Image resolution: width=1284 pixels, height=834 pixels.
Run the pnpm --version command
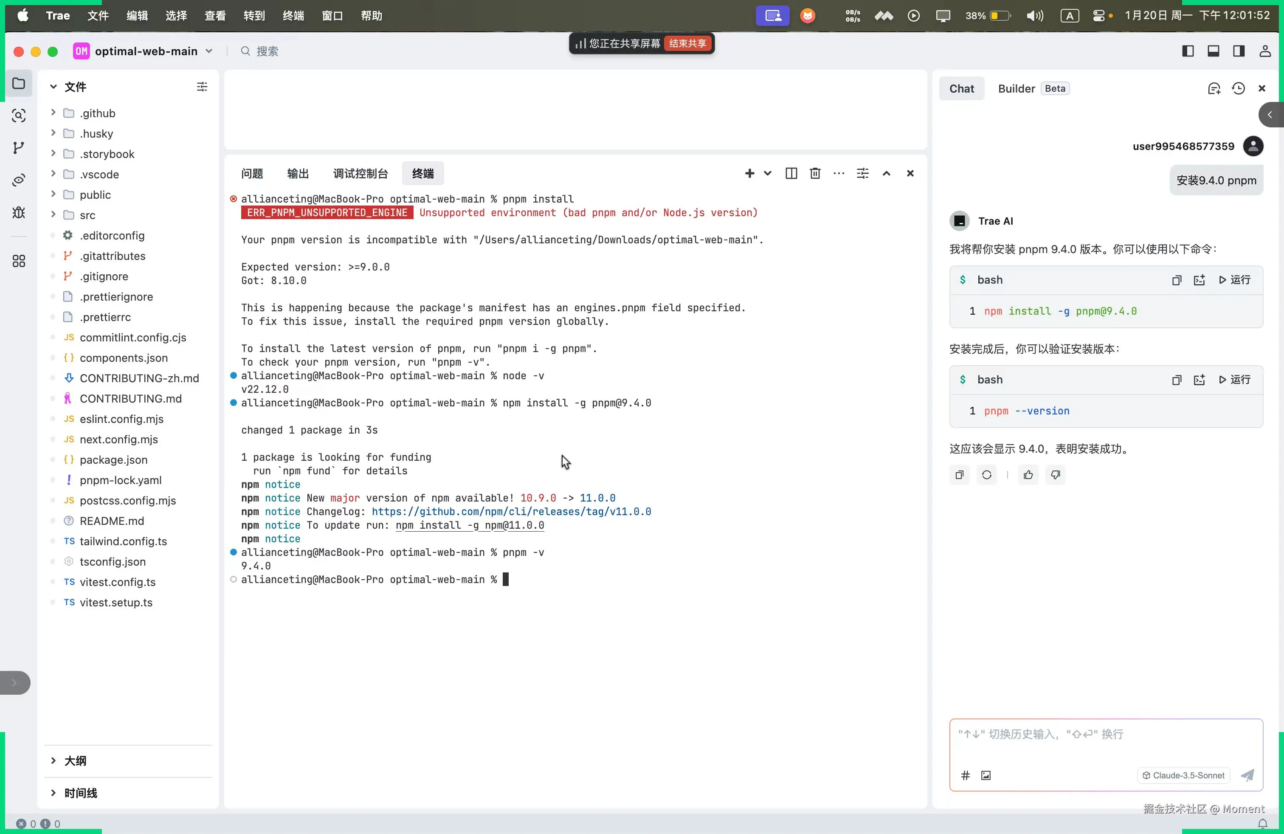1234,380
